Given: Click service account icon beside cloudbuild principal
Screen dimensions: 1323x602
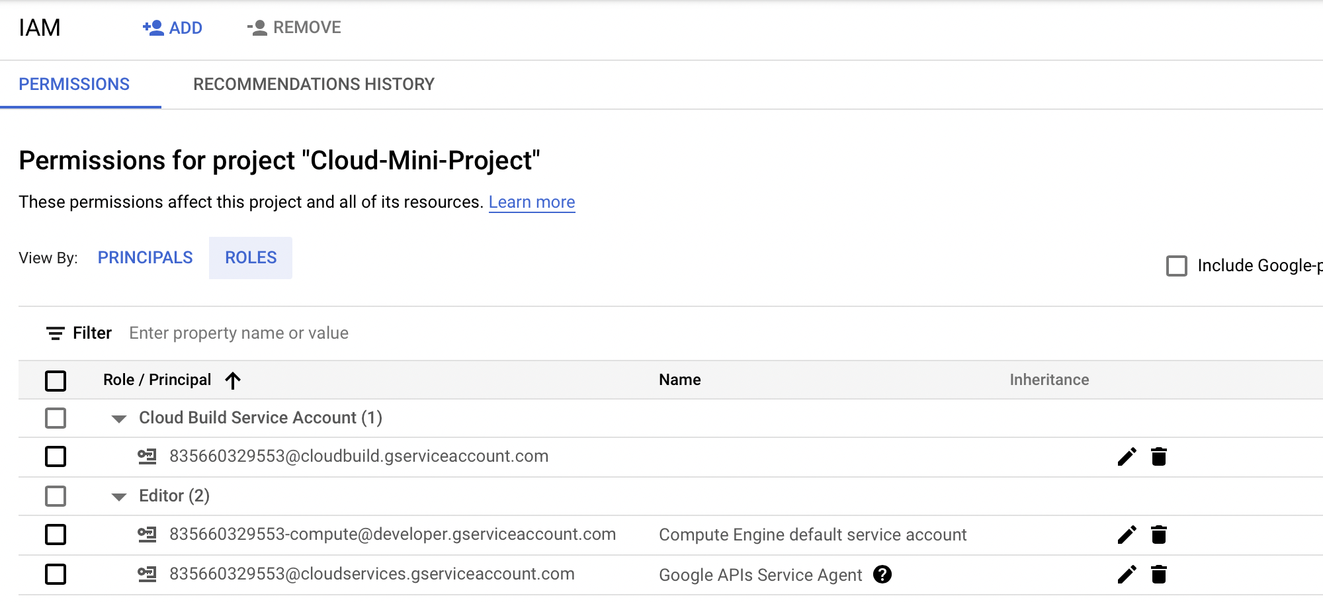Looking at the screenshot, I should pyautogui.click(x=147, y=456).
